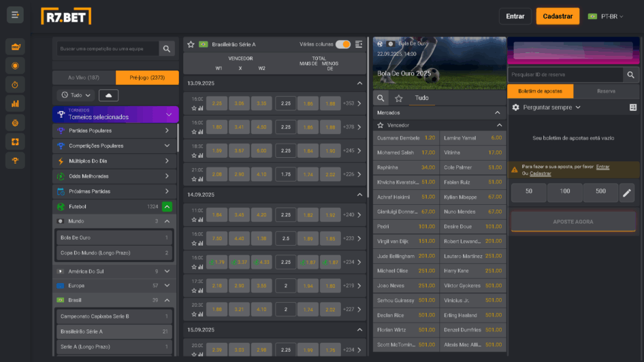Click the stopwatch icon in sidebar

click(15, 84)
